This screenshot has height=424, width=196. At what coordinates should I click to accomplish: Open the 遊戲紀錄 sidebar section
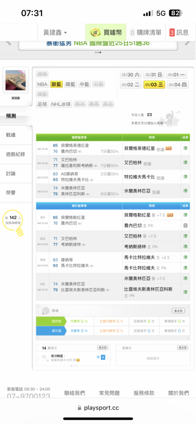click(16, 154)
